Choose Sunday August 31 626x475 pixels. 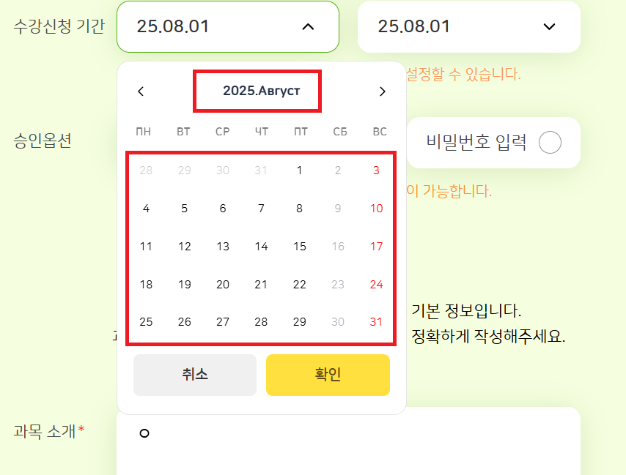(376, 322)
